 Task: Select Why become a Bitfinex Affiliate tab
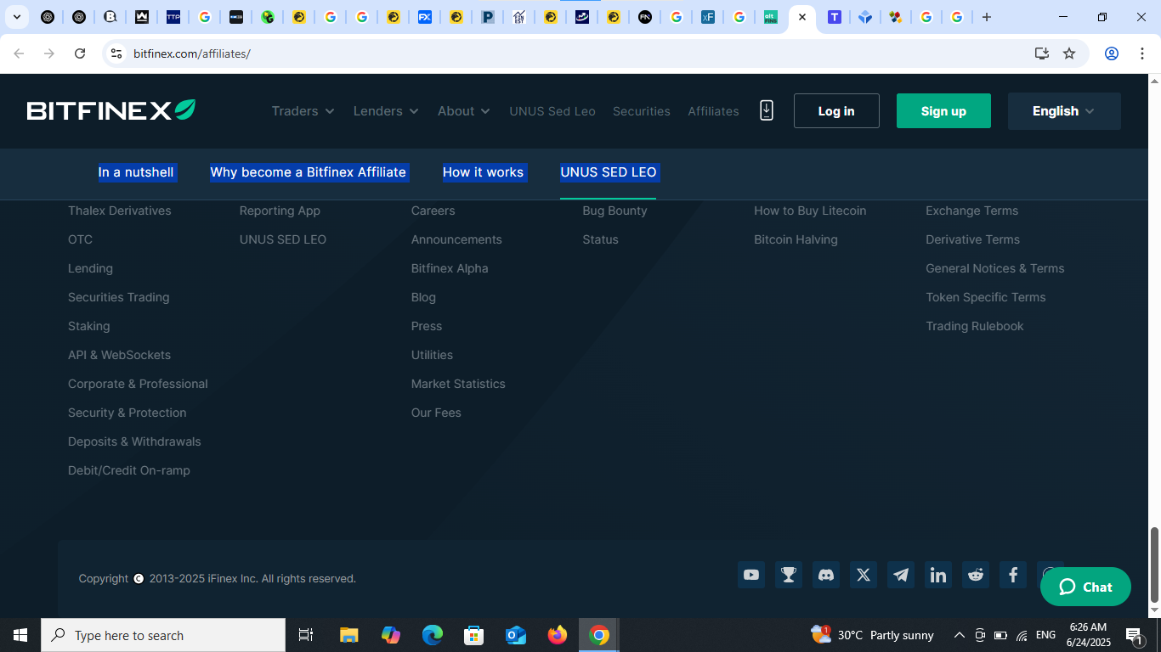point(309,172)
